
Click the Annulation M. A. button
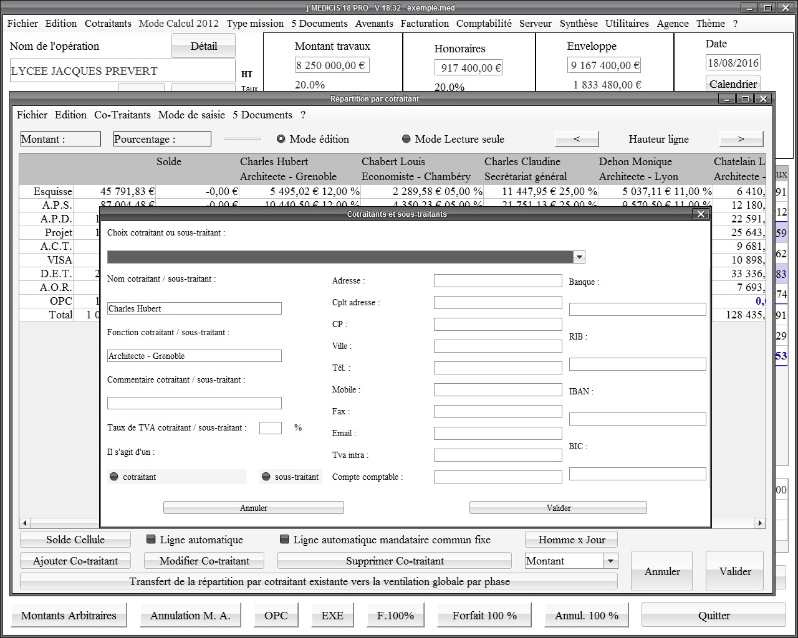[190, 616]
